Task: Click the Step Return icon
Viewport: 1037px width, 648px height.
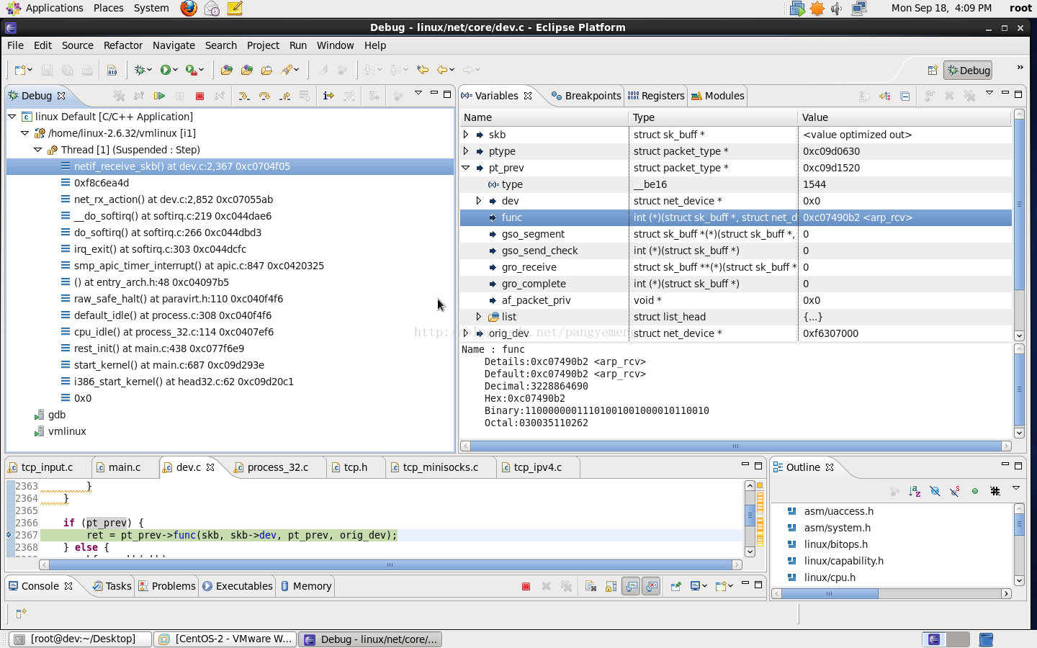Action: pyautogui.click(x=285, y=96)
